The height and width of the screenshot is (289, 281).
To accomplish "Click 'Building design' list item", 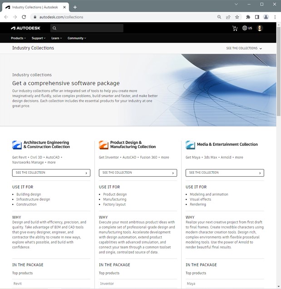I will pos(29,194).
